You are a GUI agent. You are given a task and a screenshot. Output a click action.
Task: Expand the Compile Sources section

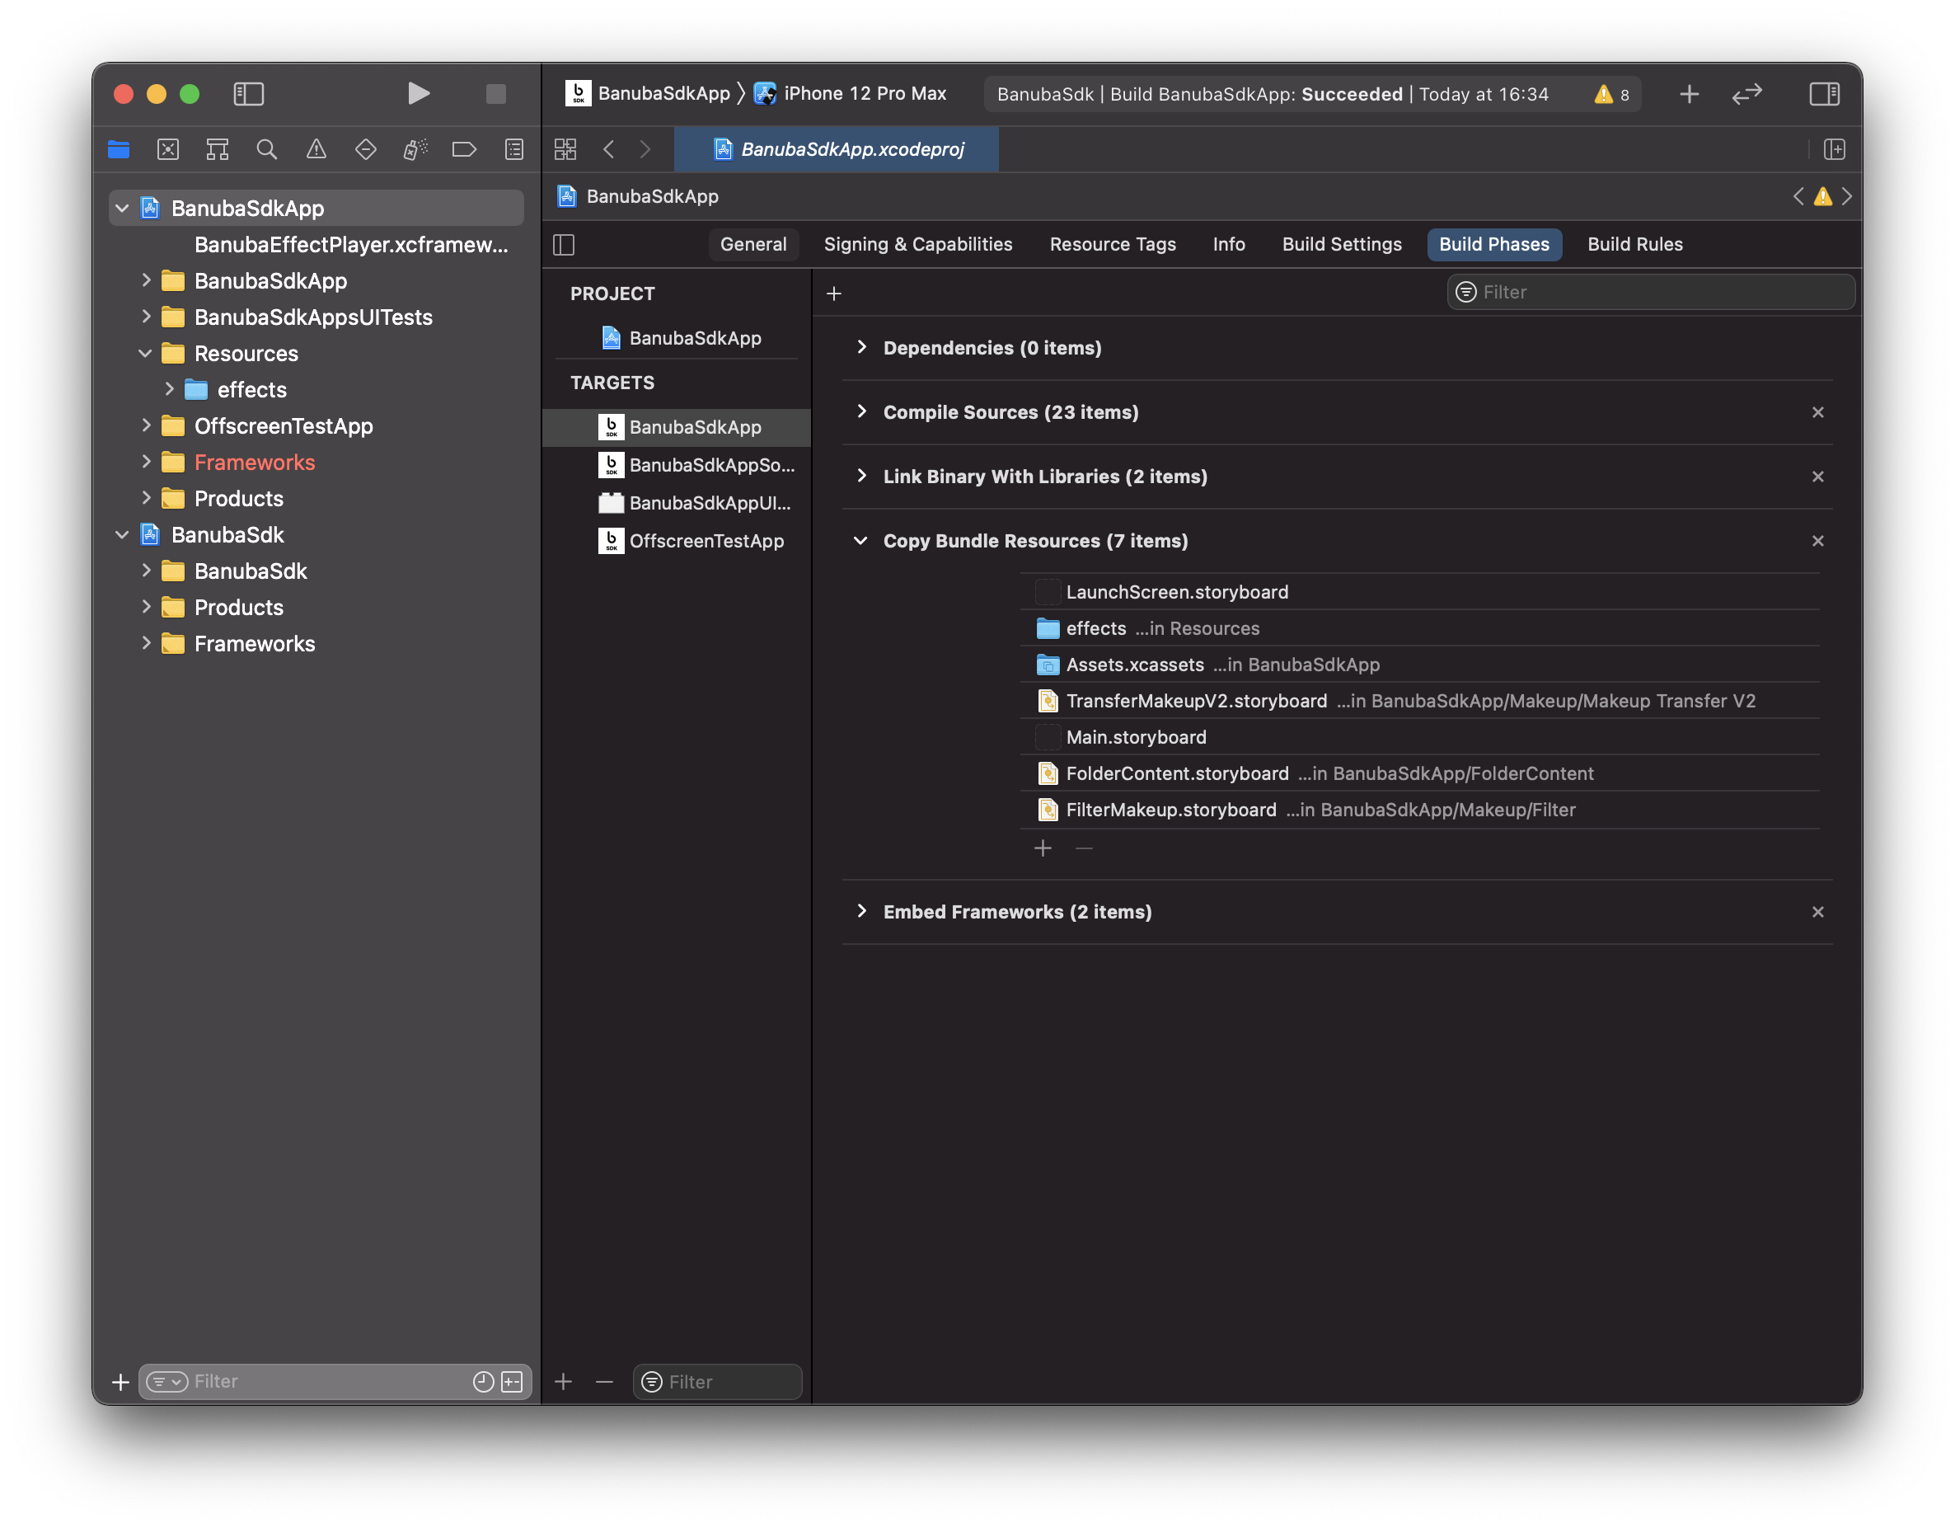click(861, 412)
